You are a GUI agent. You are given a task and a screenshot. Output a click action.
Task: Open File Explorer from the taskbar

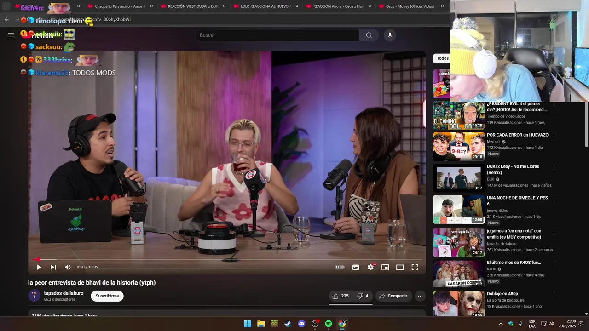click(261, 324)
